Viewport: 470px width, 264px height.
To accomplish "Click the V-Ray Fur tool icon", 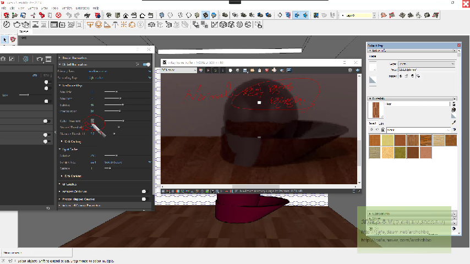I will 177,25.
